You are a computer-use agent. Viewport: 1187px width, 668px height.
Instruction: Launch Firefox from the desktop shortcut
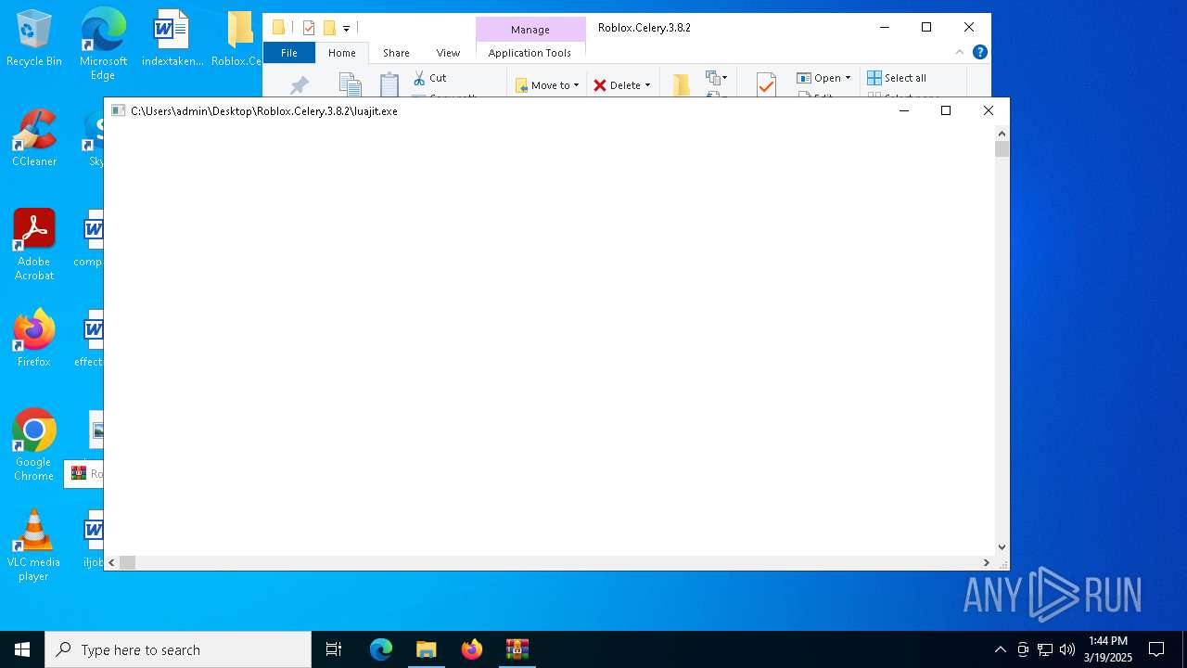coord(34,339)
